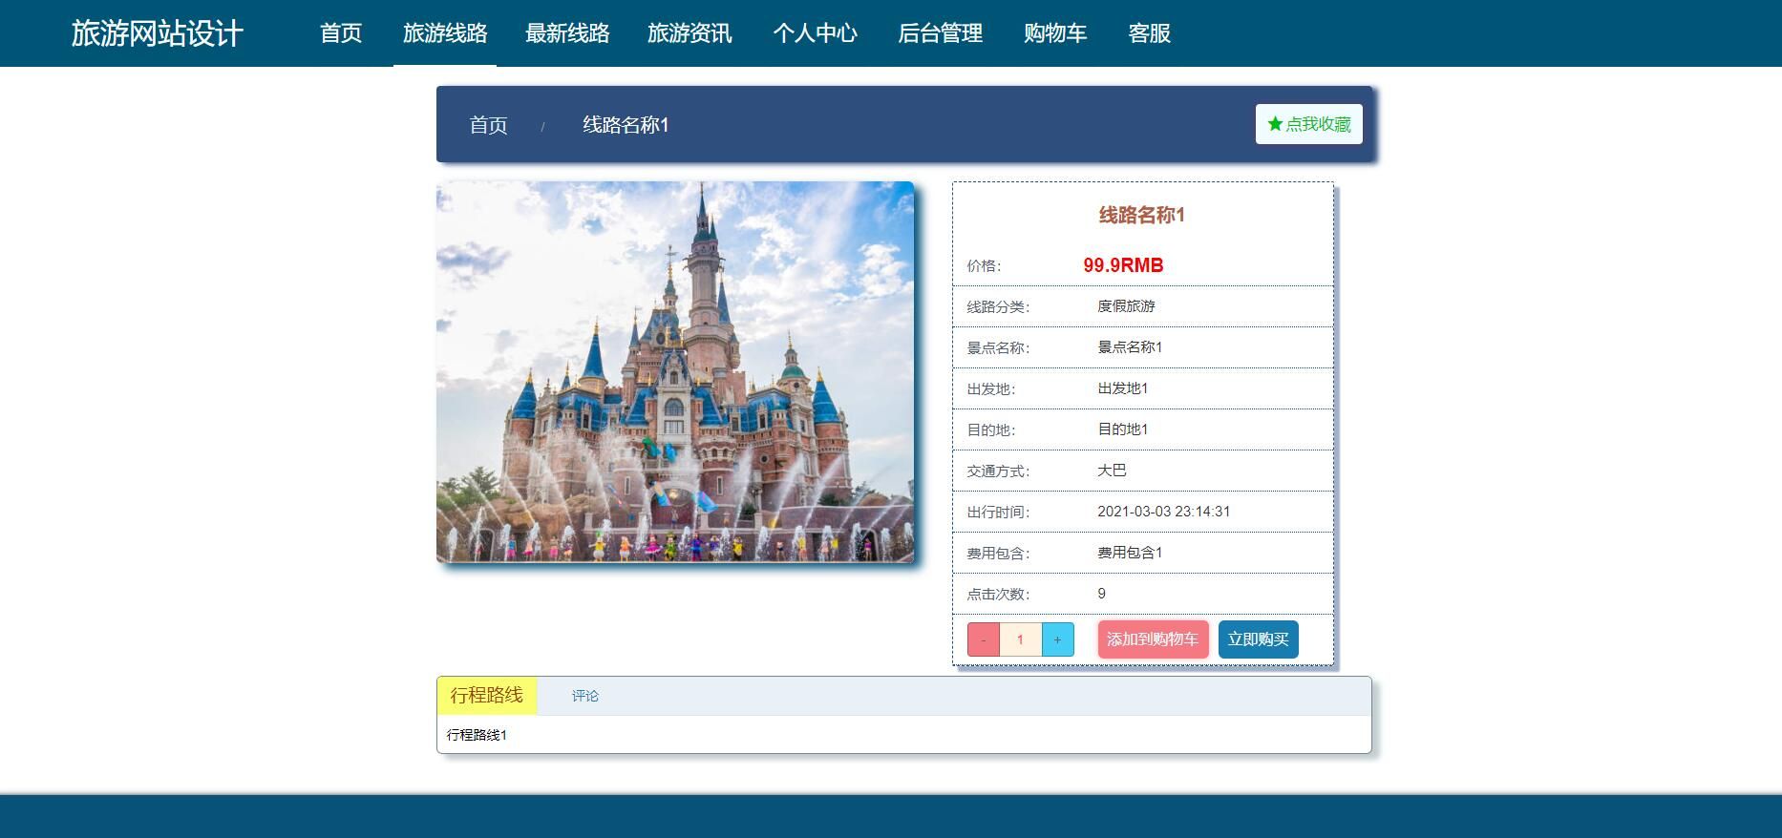Image resolution: width=1782 pixels, height=838 pixels.
Task: Click the 行程路线1 content text
Action: [477, 735]
